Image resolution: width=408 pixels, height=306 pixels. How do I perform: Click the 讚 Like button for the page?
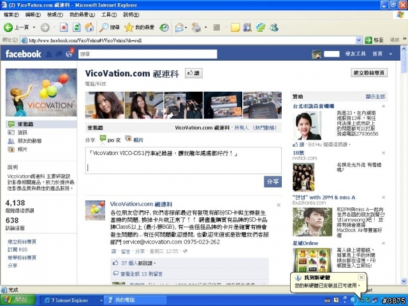pos(194,73)
